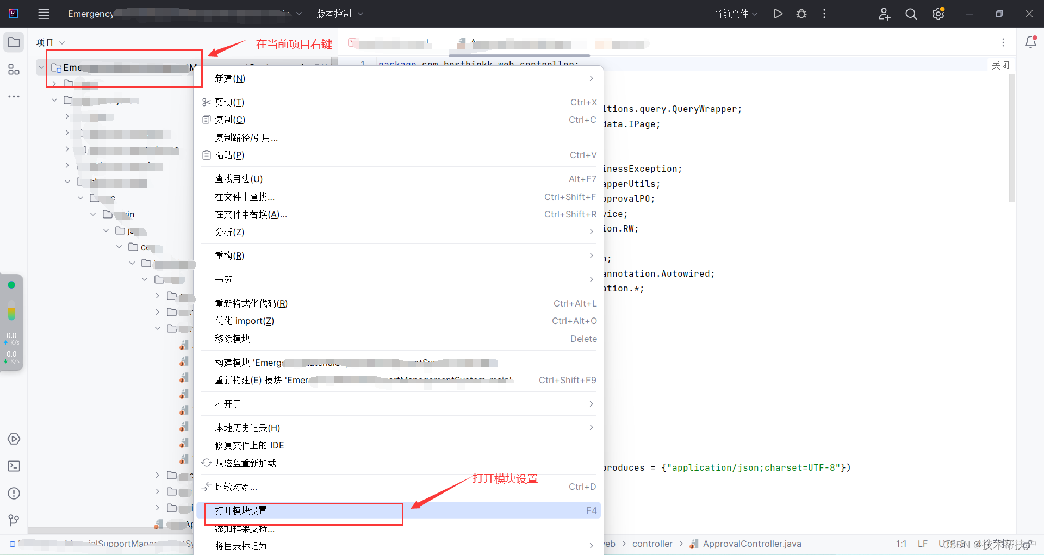Open the notifications bell icon

click(1030, 42)
